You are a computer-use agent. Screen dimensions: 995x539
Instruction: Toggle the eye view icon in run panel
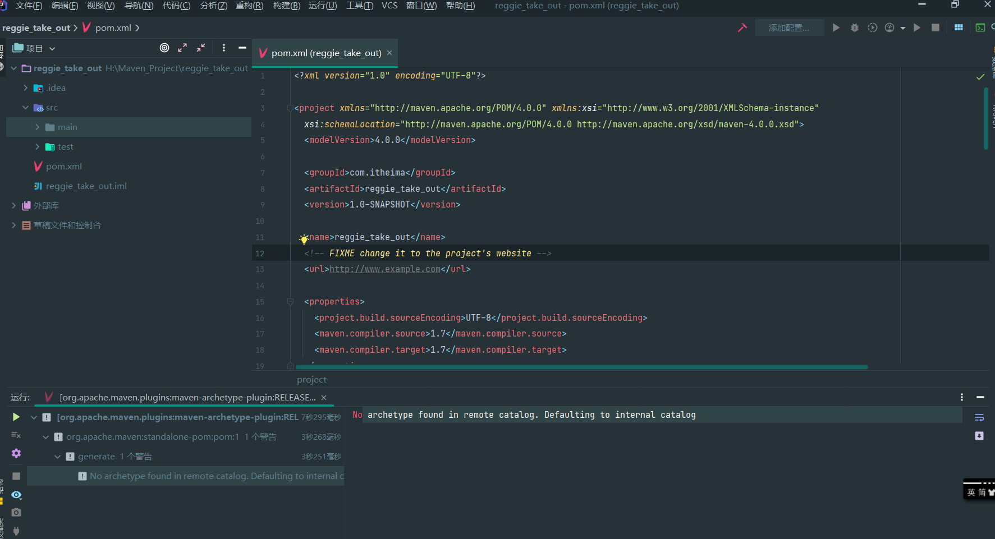pyautogui.click(x=16, y=495)
